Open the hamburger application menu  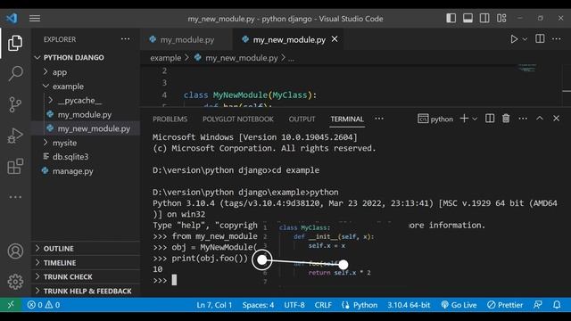point(35,18)
